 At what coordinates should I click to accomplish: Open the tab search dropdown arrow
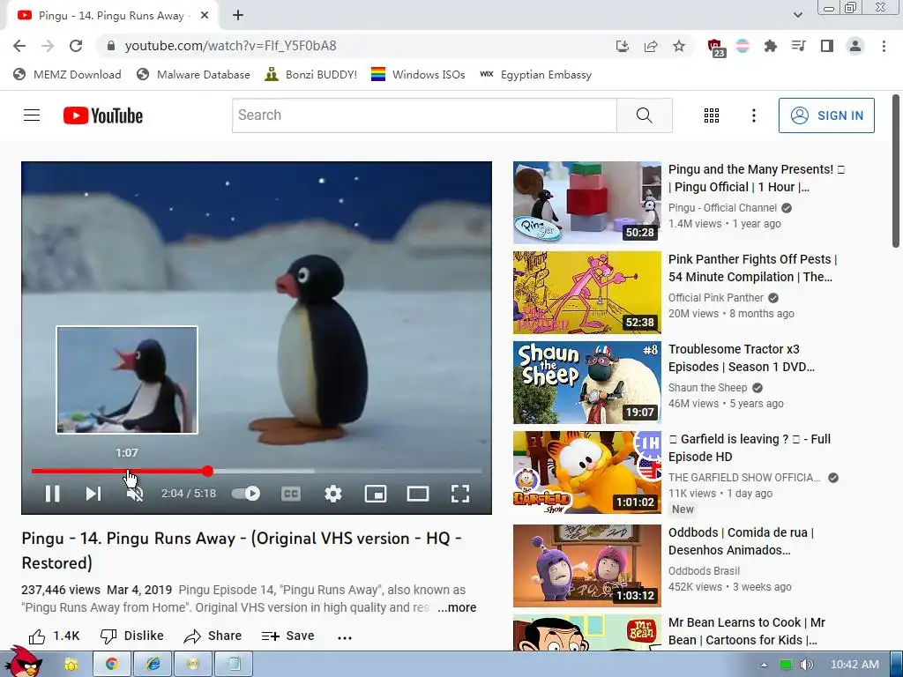pos(797,15)
